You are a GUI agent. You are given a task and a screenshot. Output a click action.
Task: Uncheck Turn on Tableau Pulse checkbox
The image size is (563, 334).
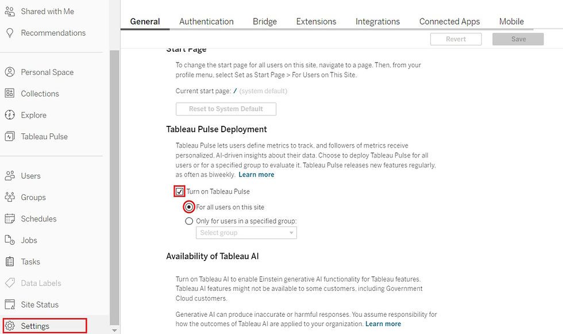pyautogui.click(x=179, y=191)
